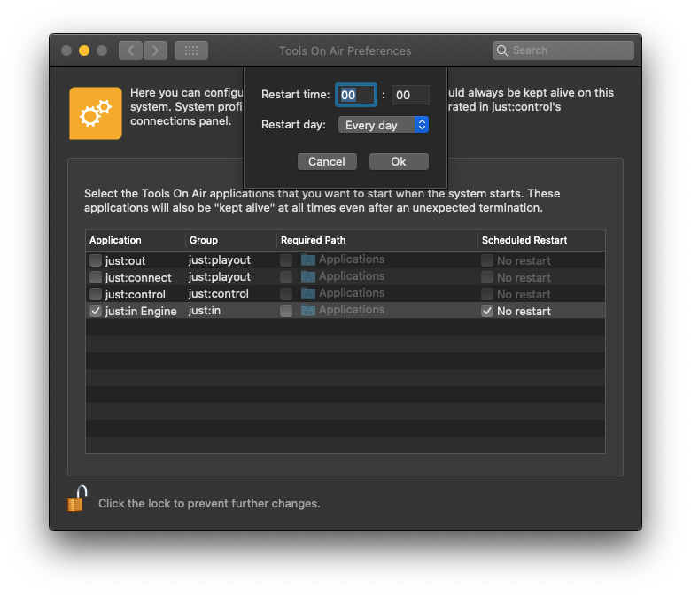Toggle scheduled restart checkbox for just:in Engine
This screenshot has width=691, height=596.
(487, 311)
